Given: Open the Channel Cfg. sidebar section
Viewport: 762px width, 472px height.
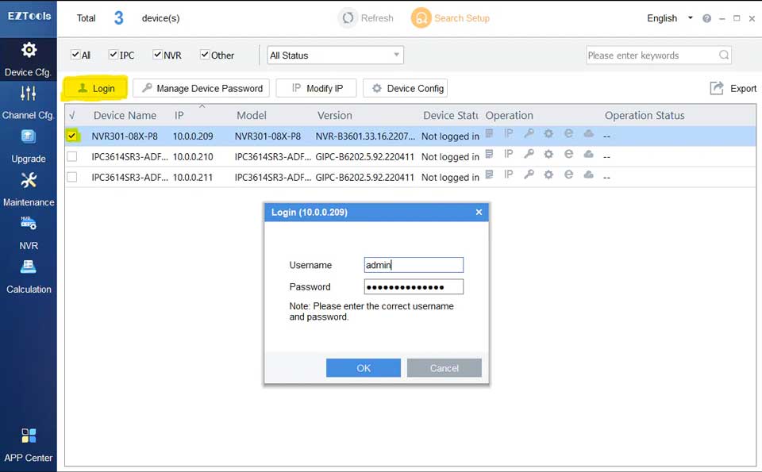Looking at the screenshot, I should click(x=29, y=102).
